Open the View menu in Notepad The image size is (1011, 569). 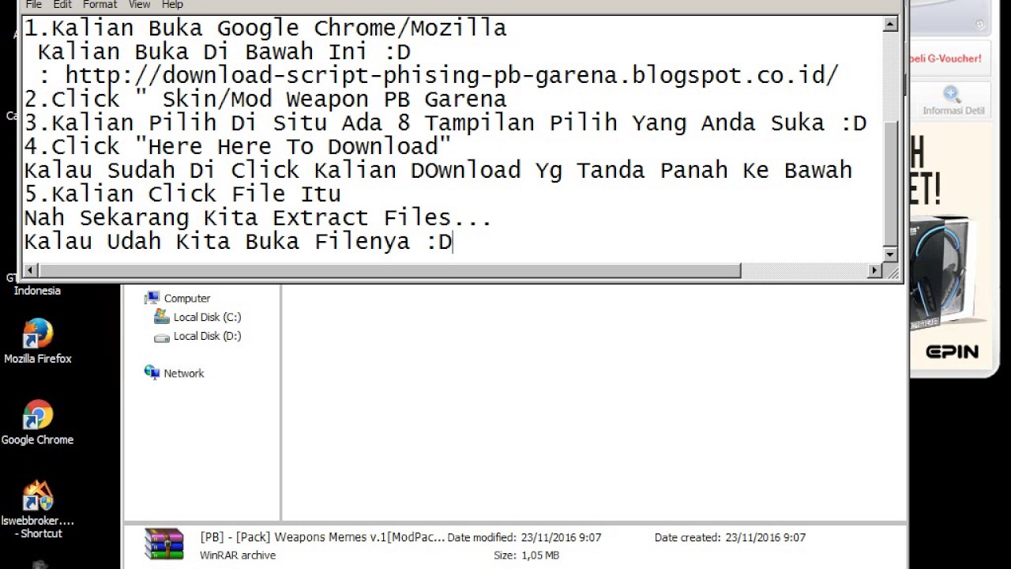click(x=139, y=5)
